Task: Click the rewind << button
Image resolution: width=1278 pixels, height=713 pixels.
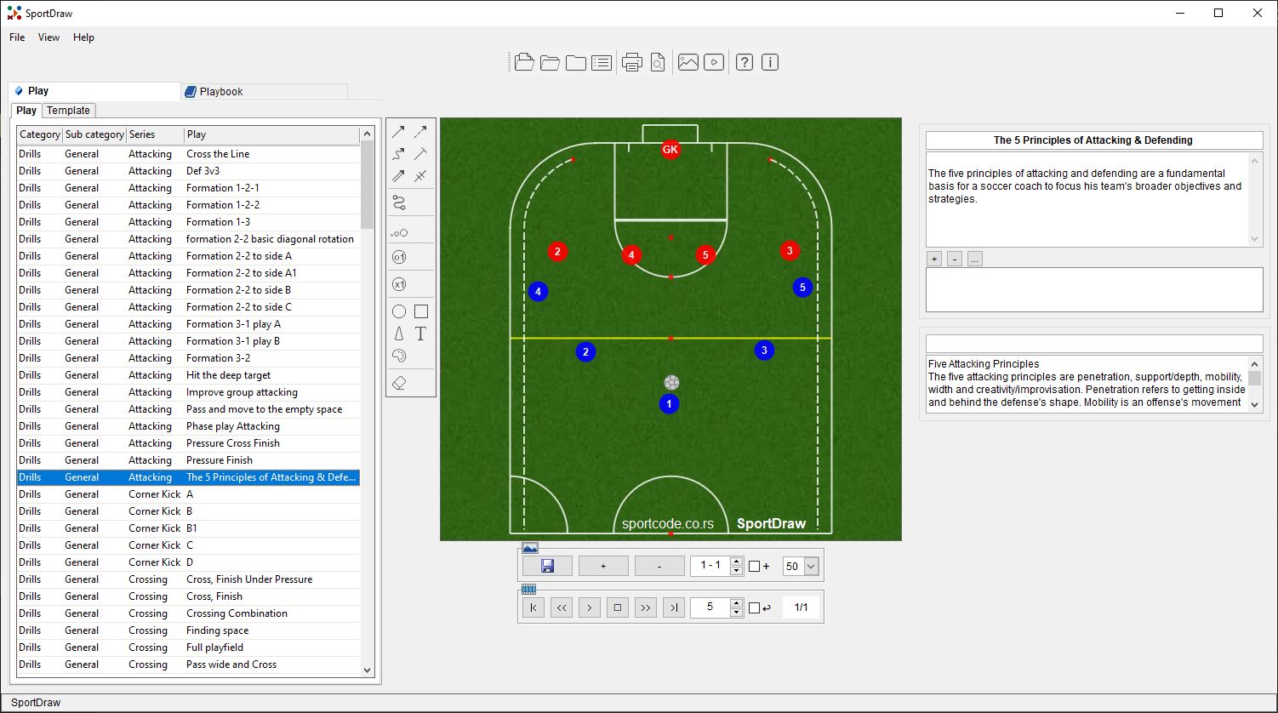Action: 562,607
